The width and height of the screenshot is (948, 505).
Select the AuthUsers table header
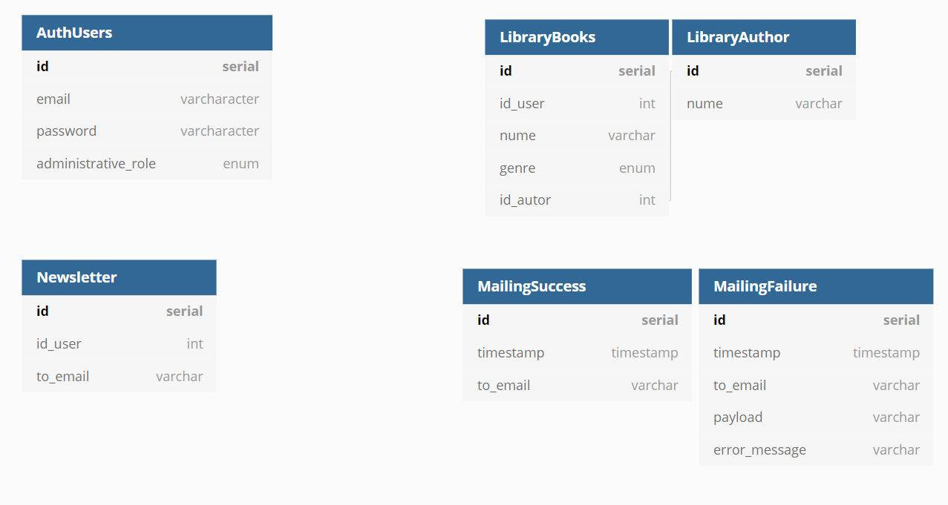tap(147, 33)
